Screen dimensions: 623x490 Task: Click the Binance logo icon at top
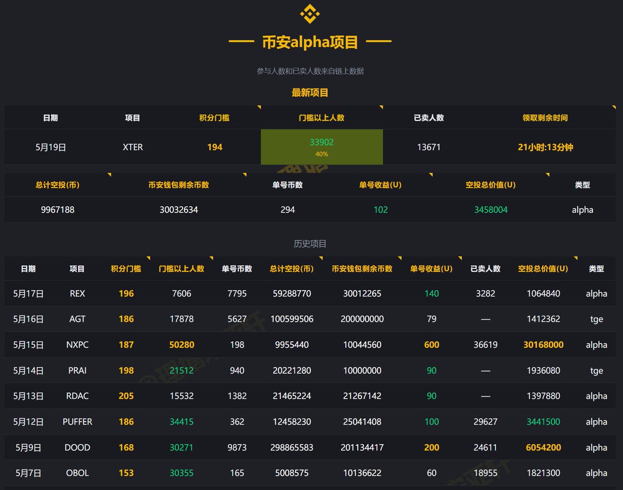pyautogui.click(x=310, y=13)
